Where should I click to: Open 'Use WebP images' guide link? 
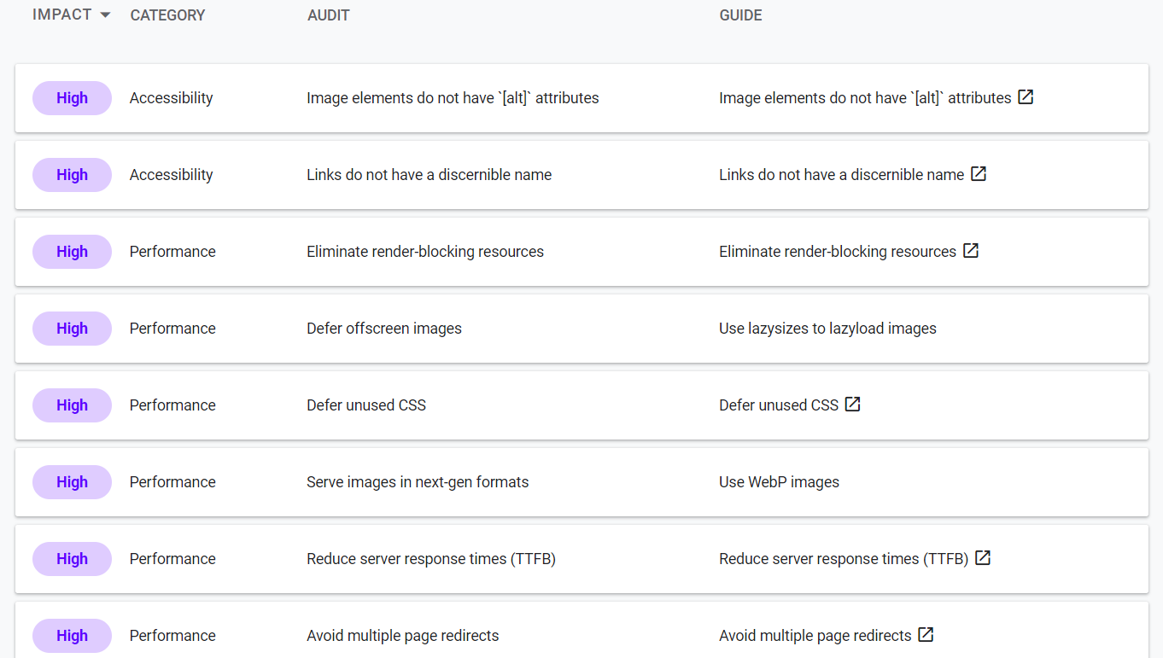[x=779, y=482]
